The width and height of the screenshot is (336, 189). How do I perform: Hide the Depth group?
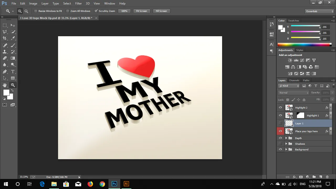pos(280,138)
